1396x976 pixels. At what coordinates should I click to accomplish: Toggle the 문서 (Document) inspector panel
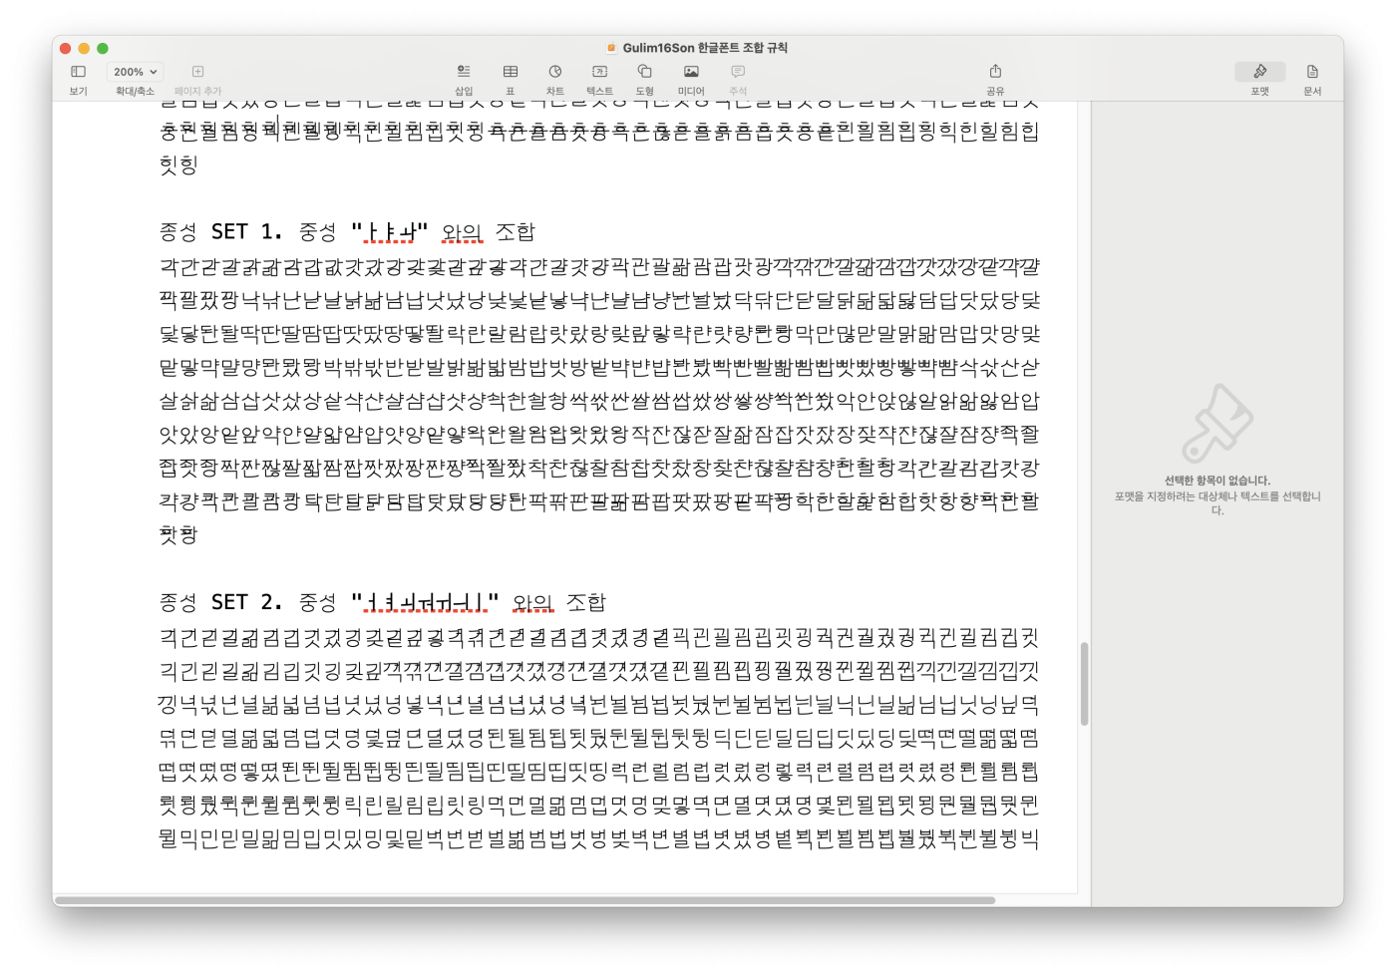pyautogui.click(x=1312, y=72)
